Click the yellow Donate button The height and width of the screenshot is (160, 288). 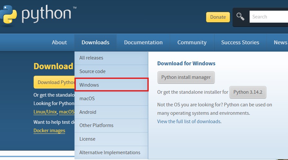tap(218, 17)
